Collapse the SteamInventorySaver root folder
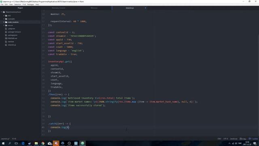259x146 pixels. [2, 12]
